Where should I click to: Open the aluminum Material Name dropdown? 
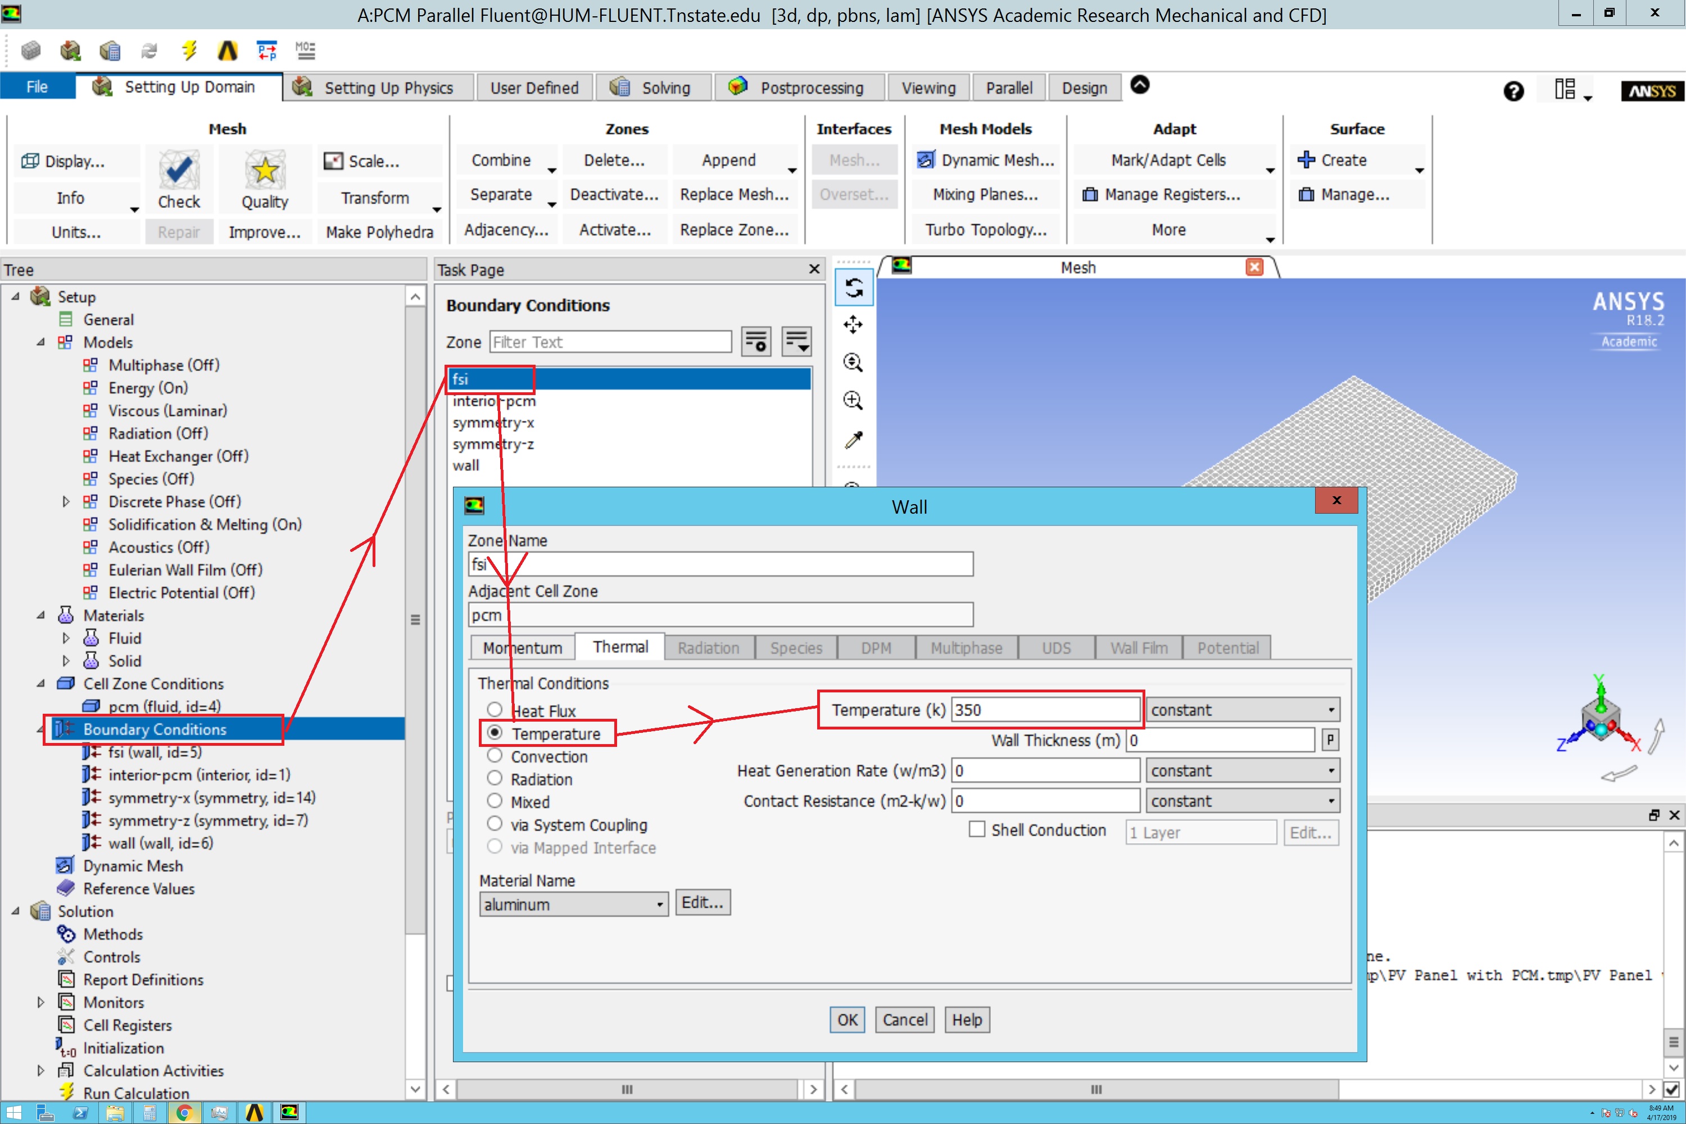point(573,904)
